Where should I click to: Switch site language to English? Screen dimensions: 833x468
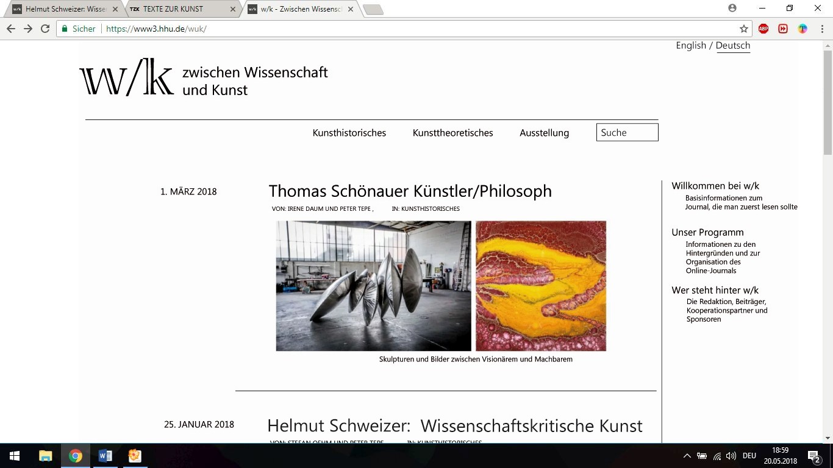tap(690, 46)
